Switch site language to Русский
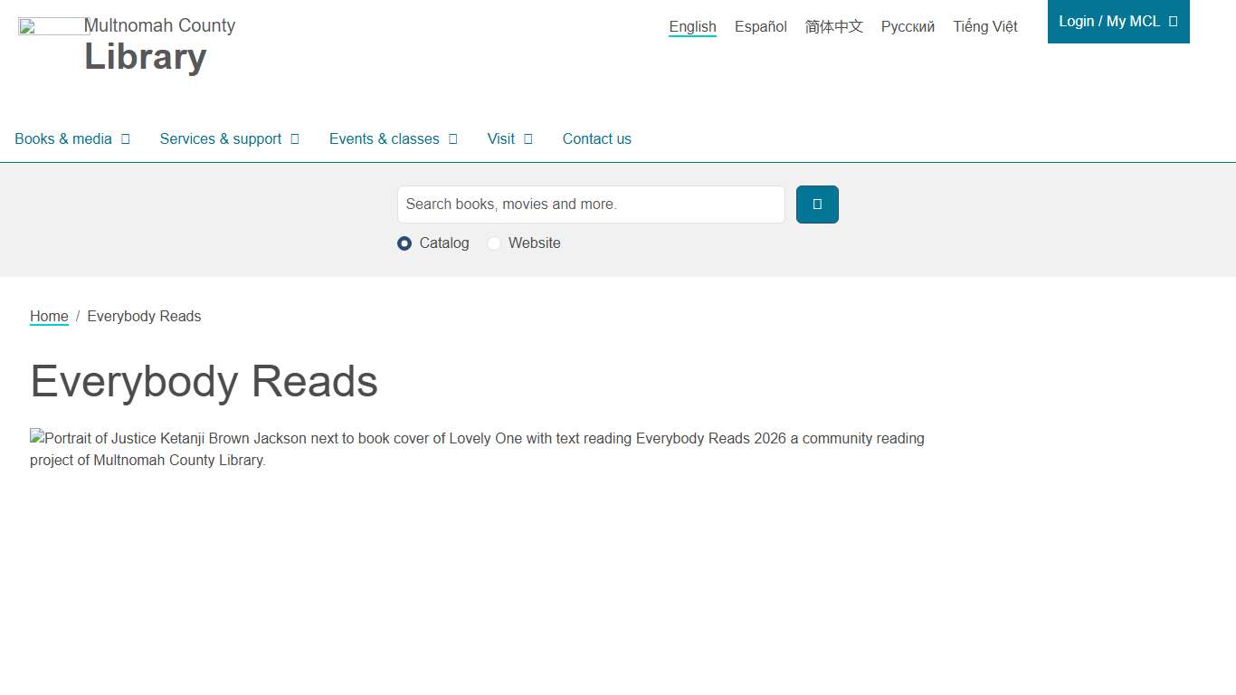Viewport: 1236px width, 695px height. point(908,26)
